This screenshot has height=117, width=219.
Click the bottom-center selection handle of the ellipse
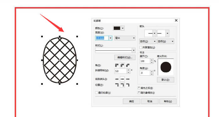60,84
